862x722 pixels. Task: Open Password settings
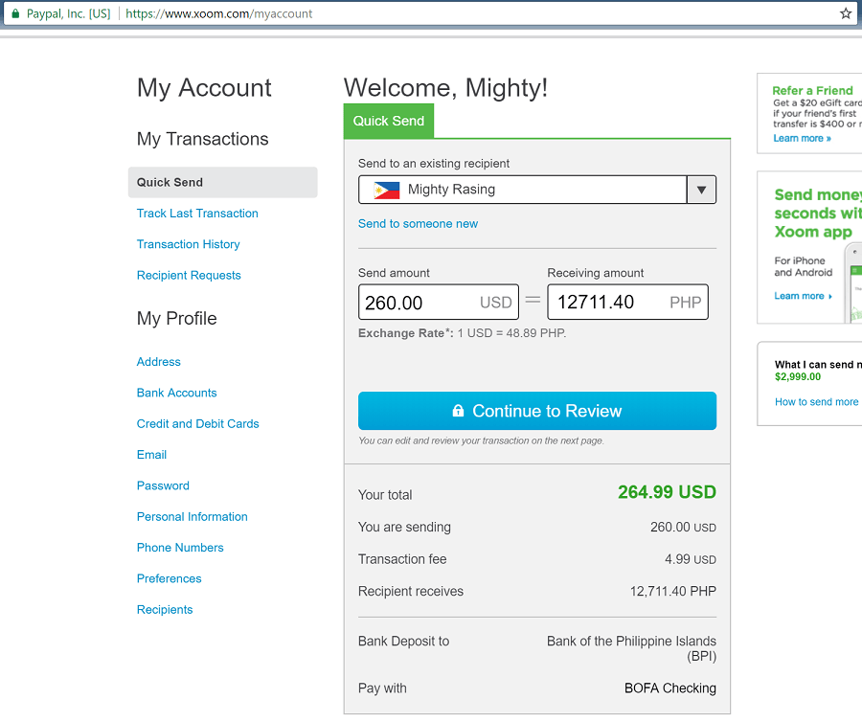(163, 485)
